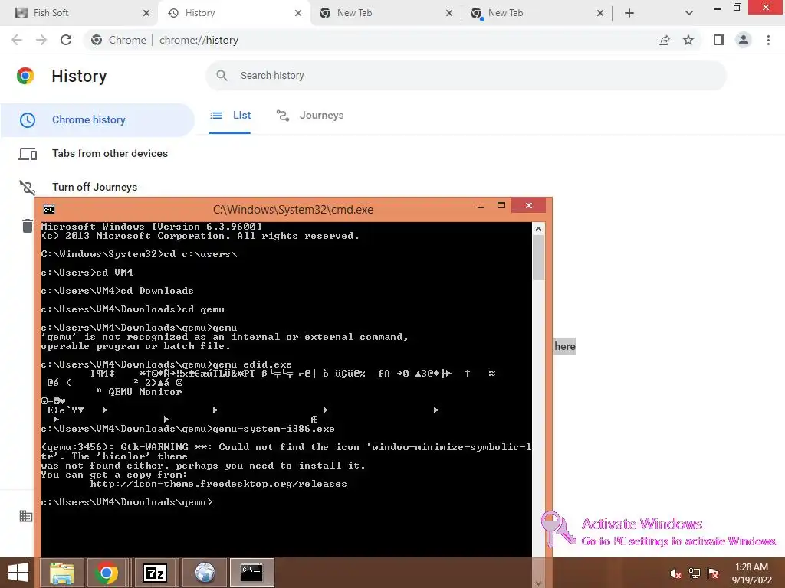Go back using the browser back arrow
Viewport: 785px width, 588px height.
click(x=17, y=40)
